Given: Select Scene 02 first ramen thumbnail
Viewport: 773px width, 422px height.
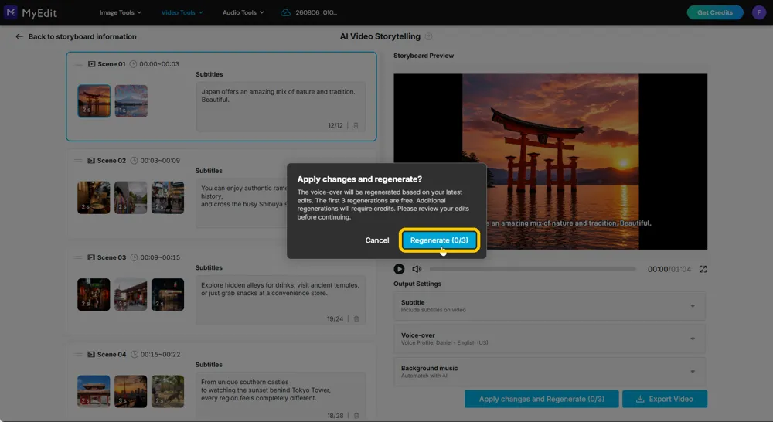Looking at the screenshot, I should (94, 198).
